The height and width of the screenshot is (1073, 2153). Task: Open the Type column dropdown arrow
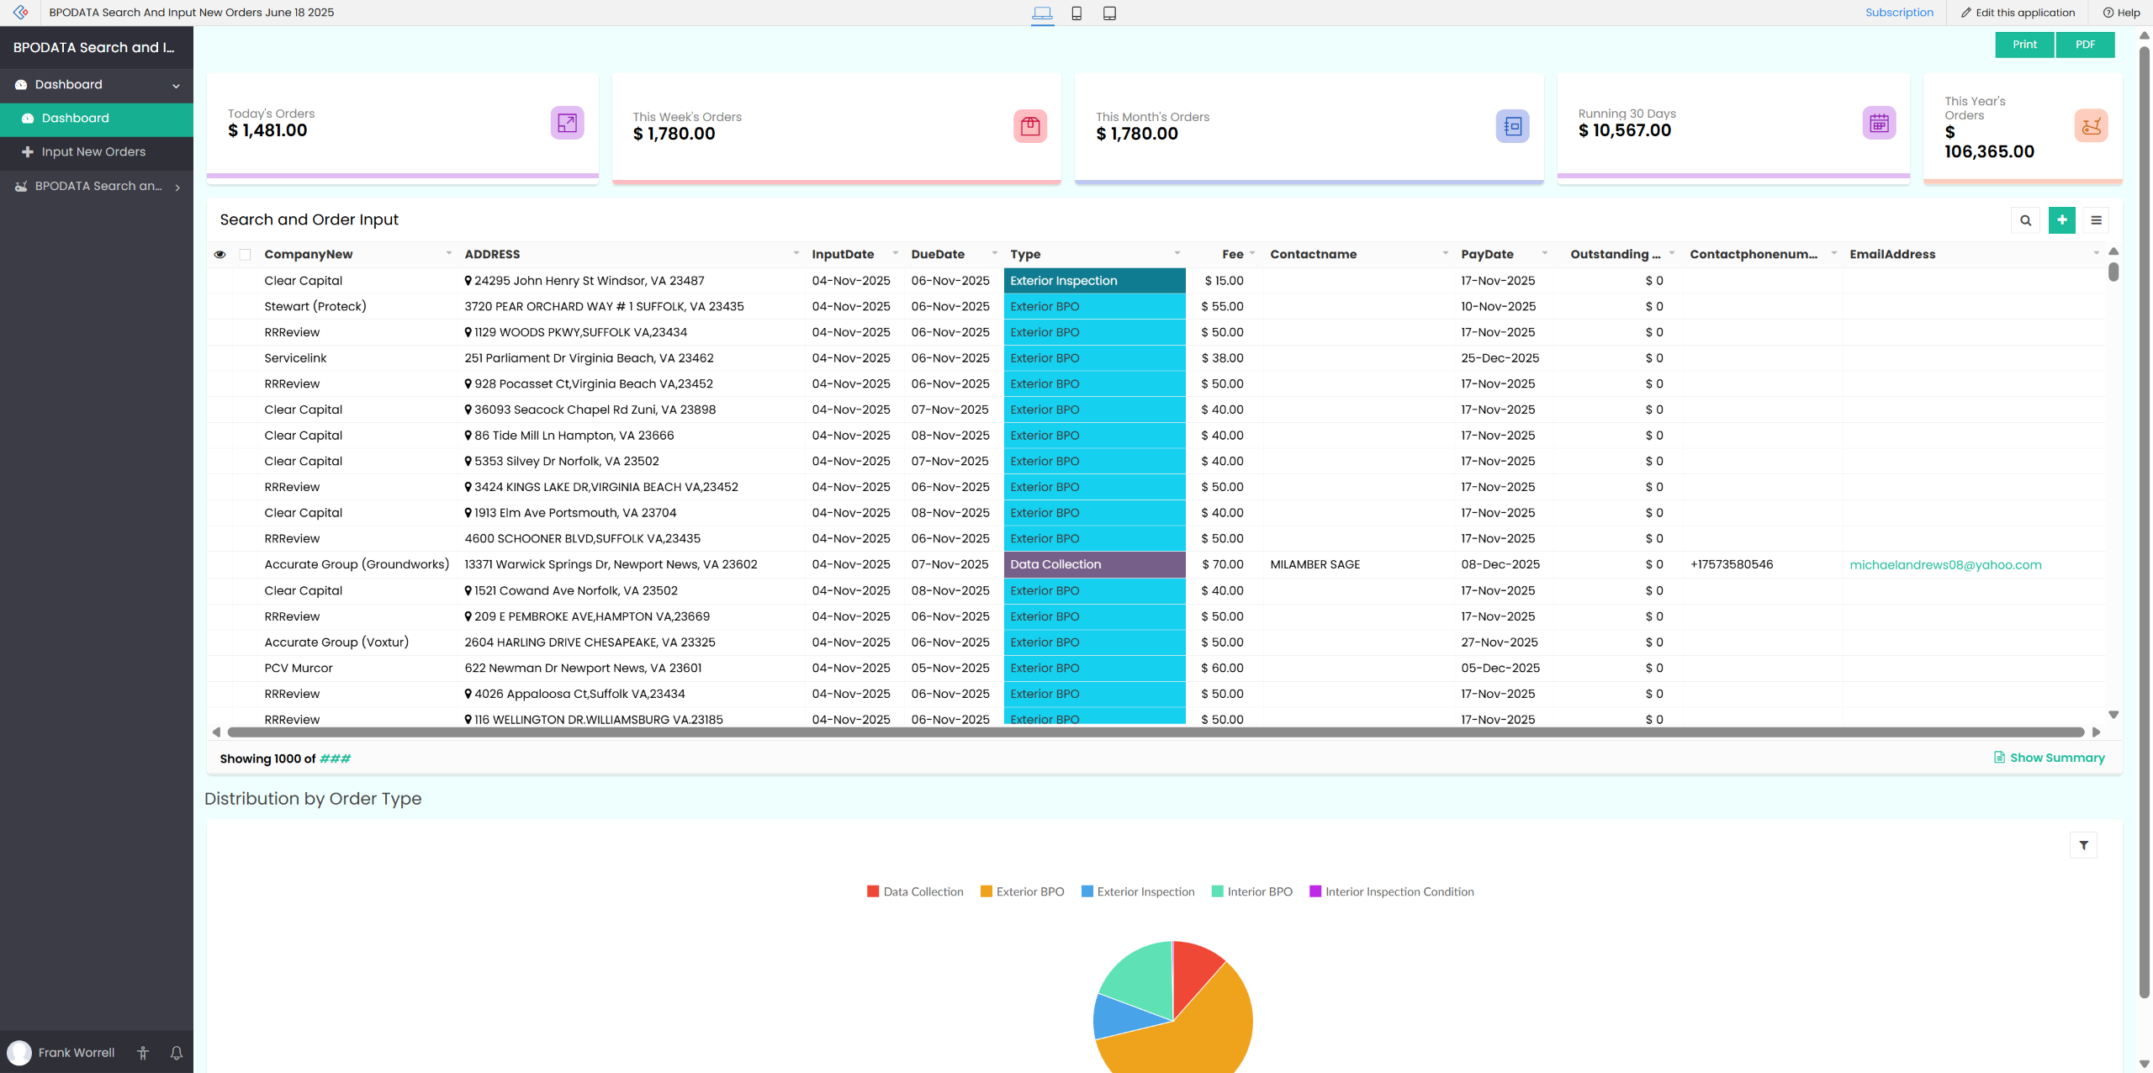(x=1177, y=253)
